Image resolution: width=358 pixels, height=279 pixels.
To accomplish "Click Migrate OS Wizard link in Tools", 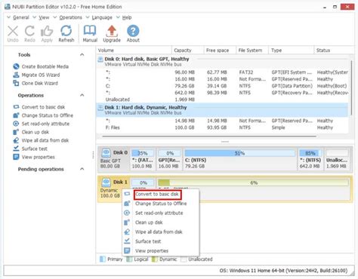I will click(x=41, y=75).
